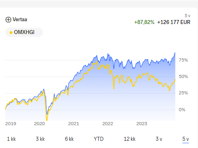Click the 2020 year label on axis

(x=39, y=124)
